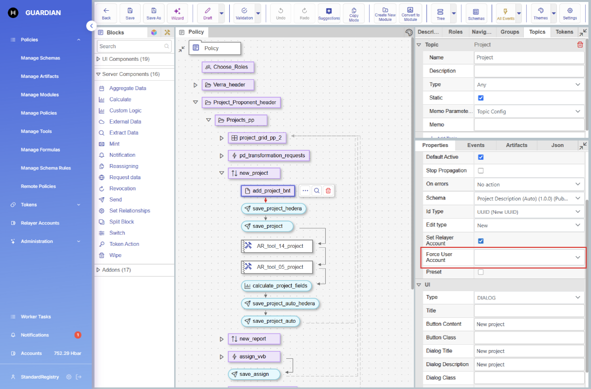Uncheck the Set Relayer Account checkbox
This screenshot has height=389, width=591.
pos(481,241)
